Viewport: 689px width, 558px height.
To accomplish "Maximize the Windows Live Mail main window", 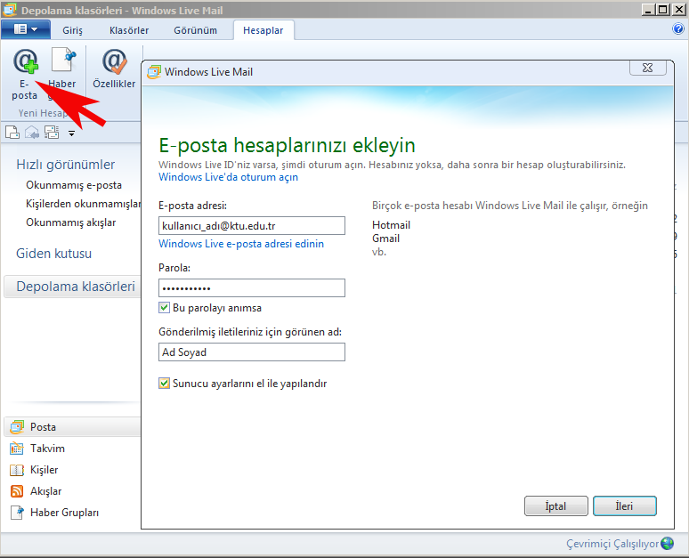I will point(663,9).
